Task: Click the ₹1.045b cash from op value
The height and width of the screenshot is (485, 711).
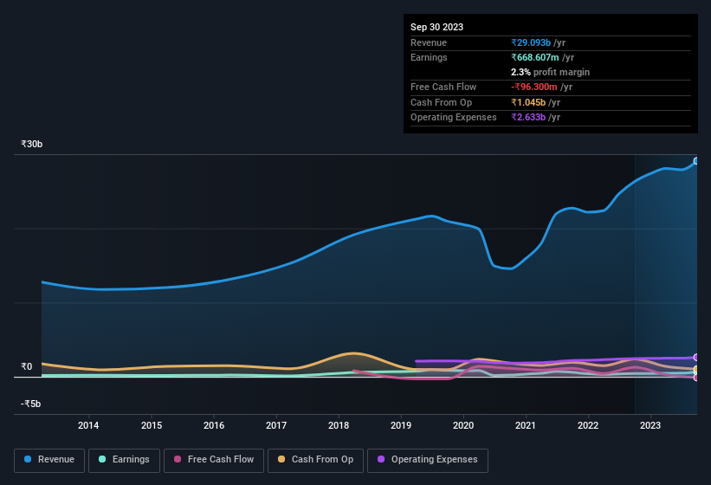Action: tap(528, 102)
